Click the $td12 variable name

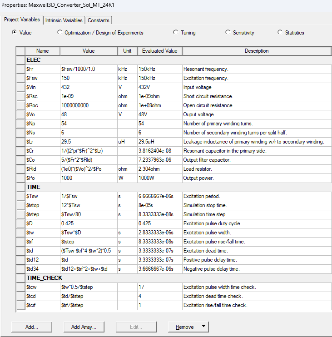[x=43, y=260]
